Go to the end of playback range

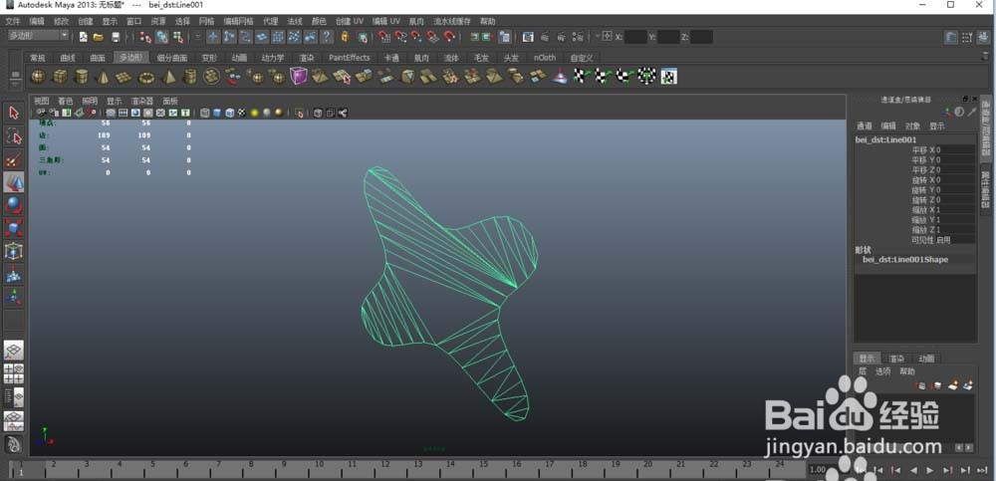coord(981,470)
